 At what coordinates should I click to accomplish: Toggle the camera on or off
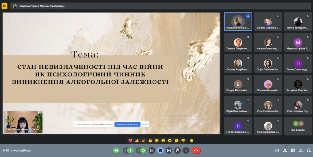(143, 150)
